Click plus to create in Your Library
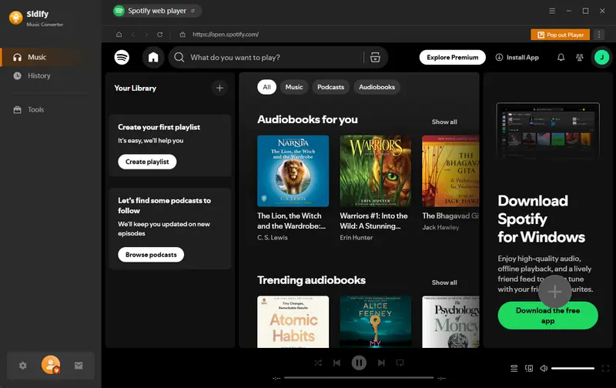Screen dimensions: 616x388 click(219, 88)
